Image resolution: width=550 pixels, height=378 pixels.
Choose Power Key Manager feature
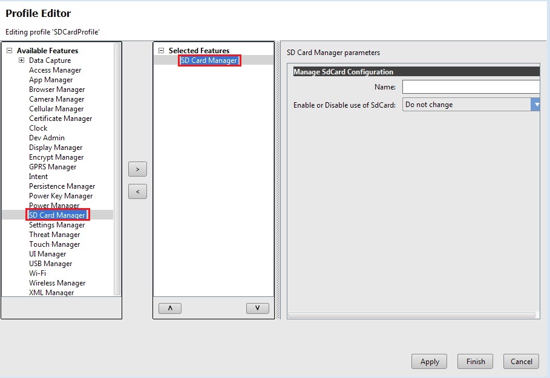tap(61, 196)
